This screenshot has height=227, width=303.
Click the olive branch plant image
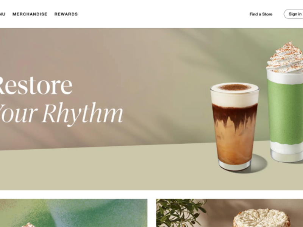tap(181, 212)
